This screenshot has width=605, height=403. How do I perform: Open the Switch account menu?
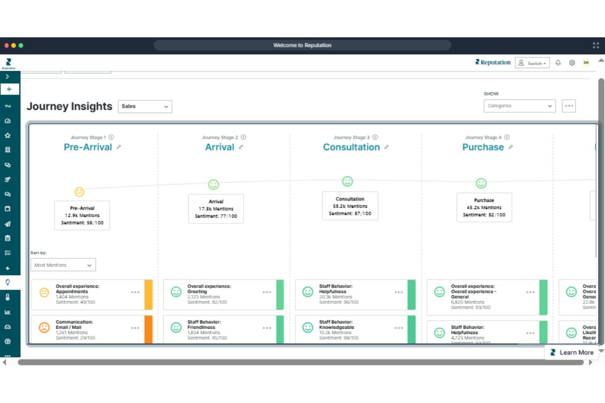tap(532, 62)
